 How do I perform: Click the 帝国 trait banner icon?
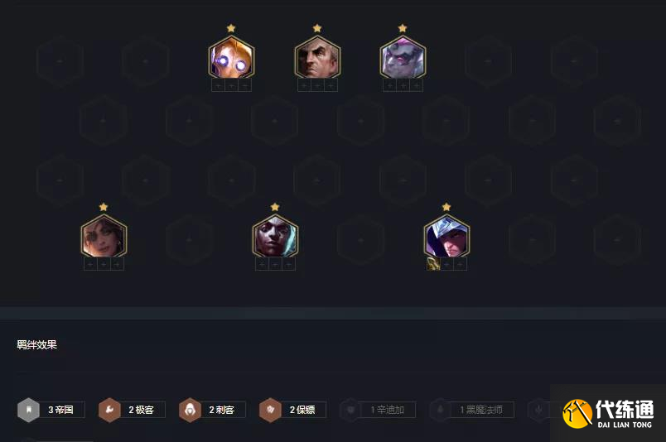coord(28,410)
